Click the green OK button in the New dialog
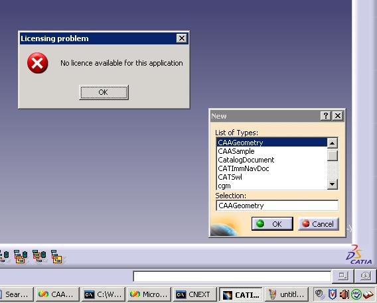This screenshot has width=377, height=303. [272, 223]
